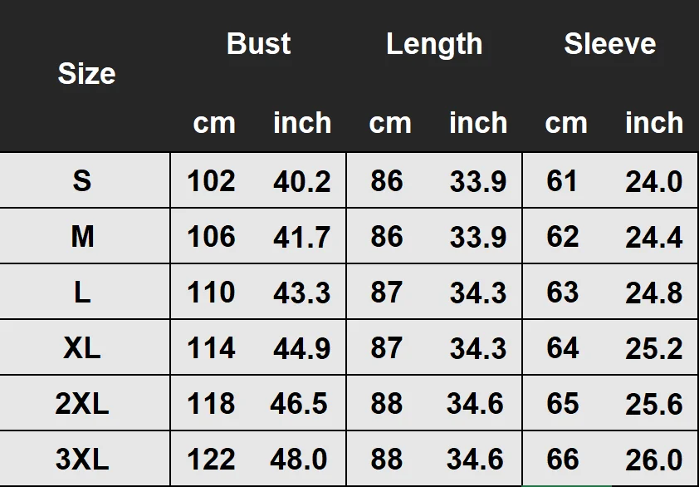Select sleeve value 26.0 inch
Screen dimensions: 699x487
[654, 460]
